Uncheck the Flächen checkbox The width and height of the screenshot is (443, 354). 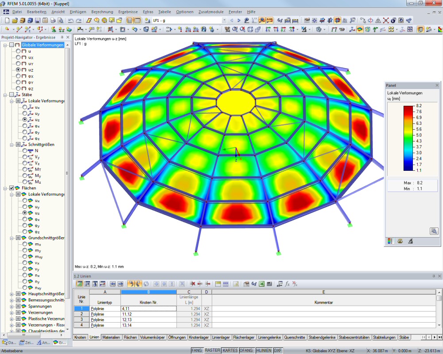pos(12,188)
